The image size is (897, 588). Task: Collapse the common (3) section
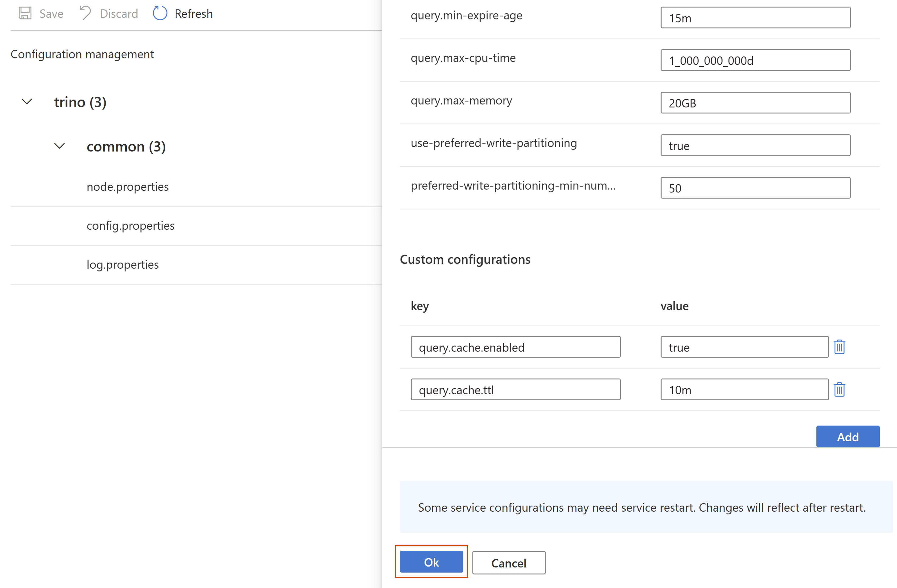click(60, 146)
